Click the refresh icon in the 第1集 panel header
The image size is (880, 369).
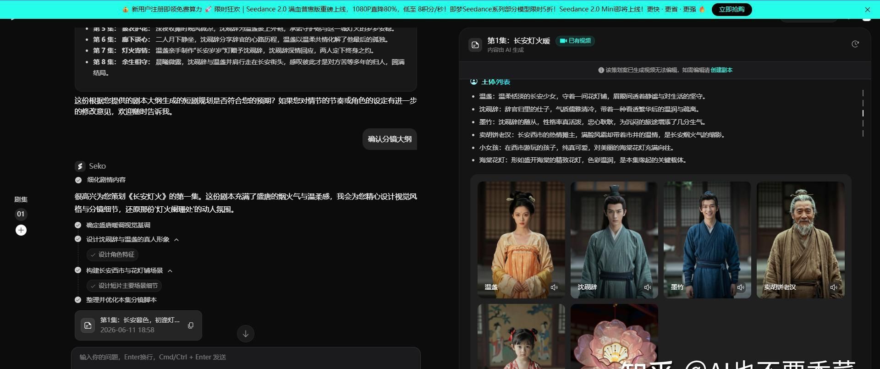coord(855,44)
